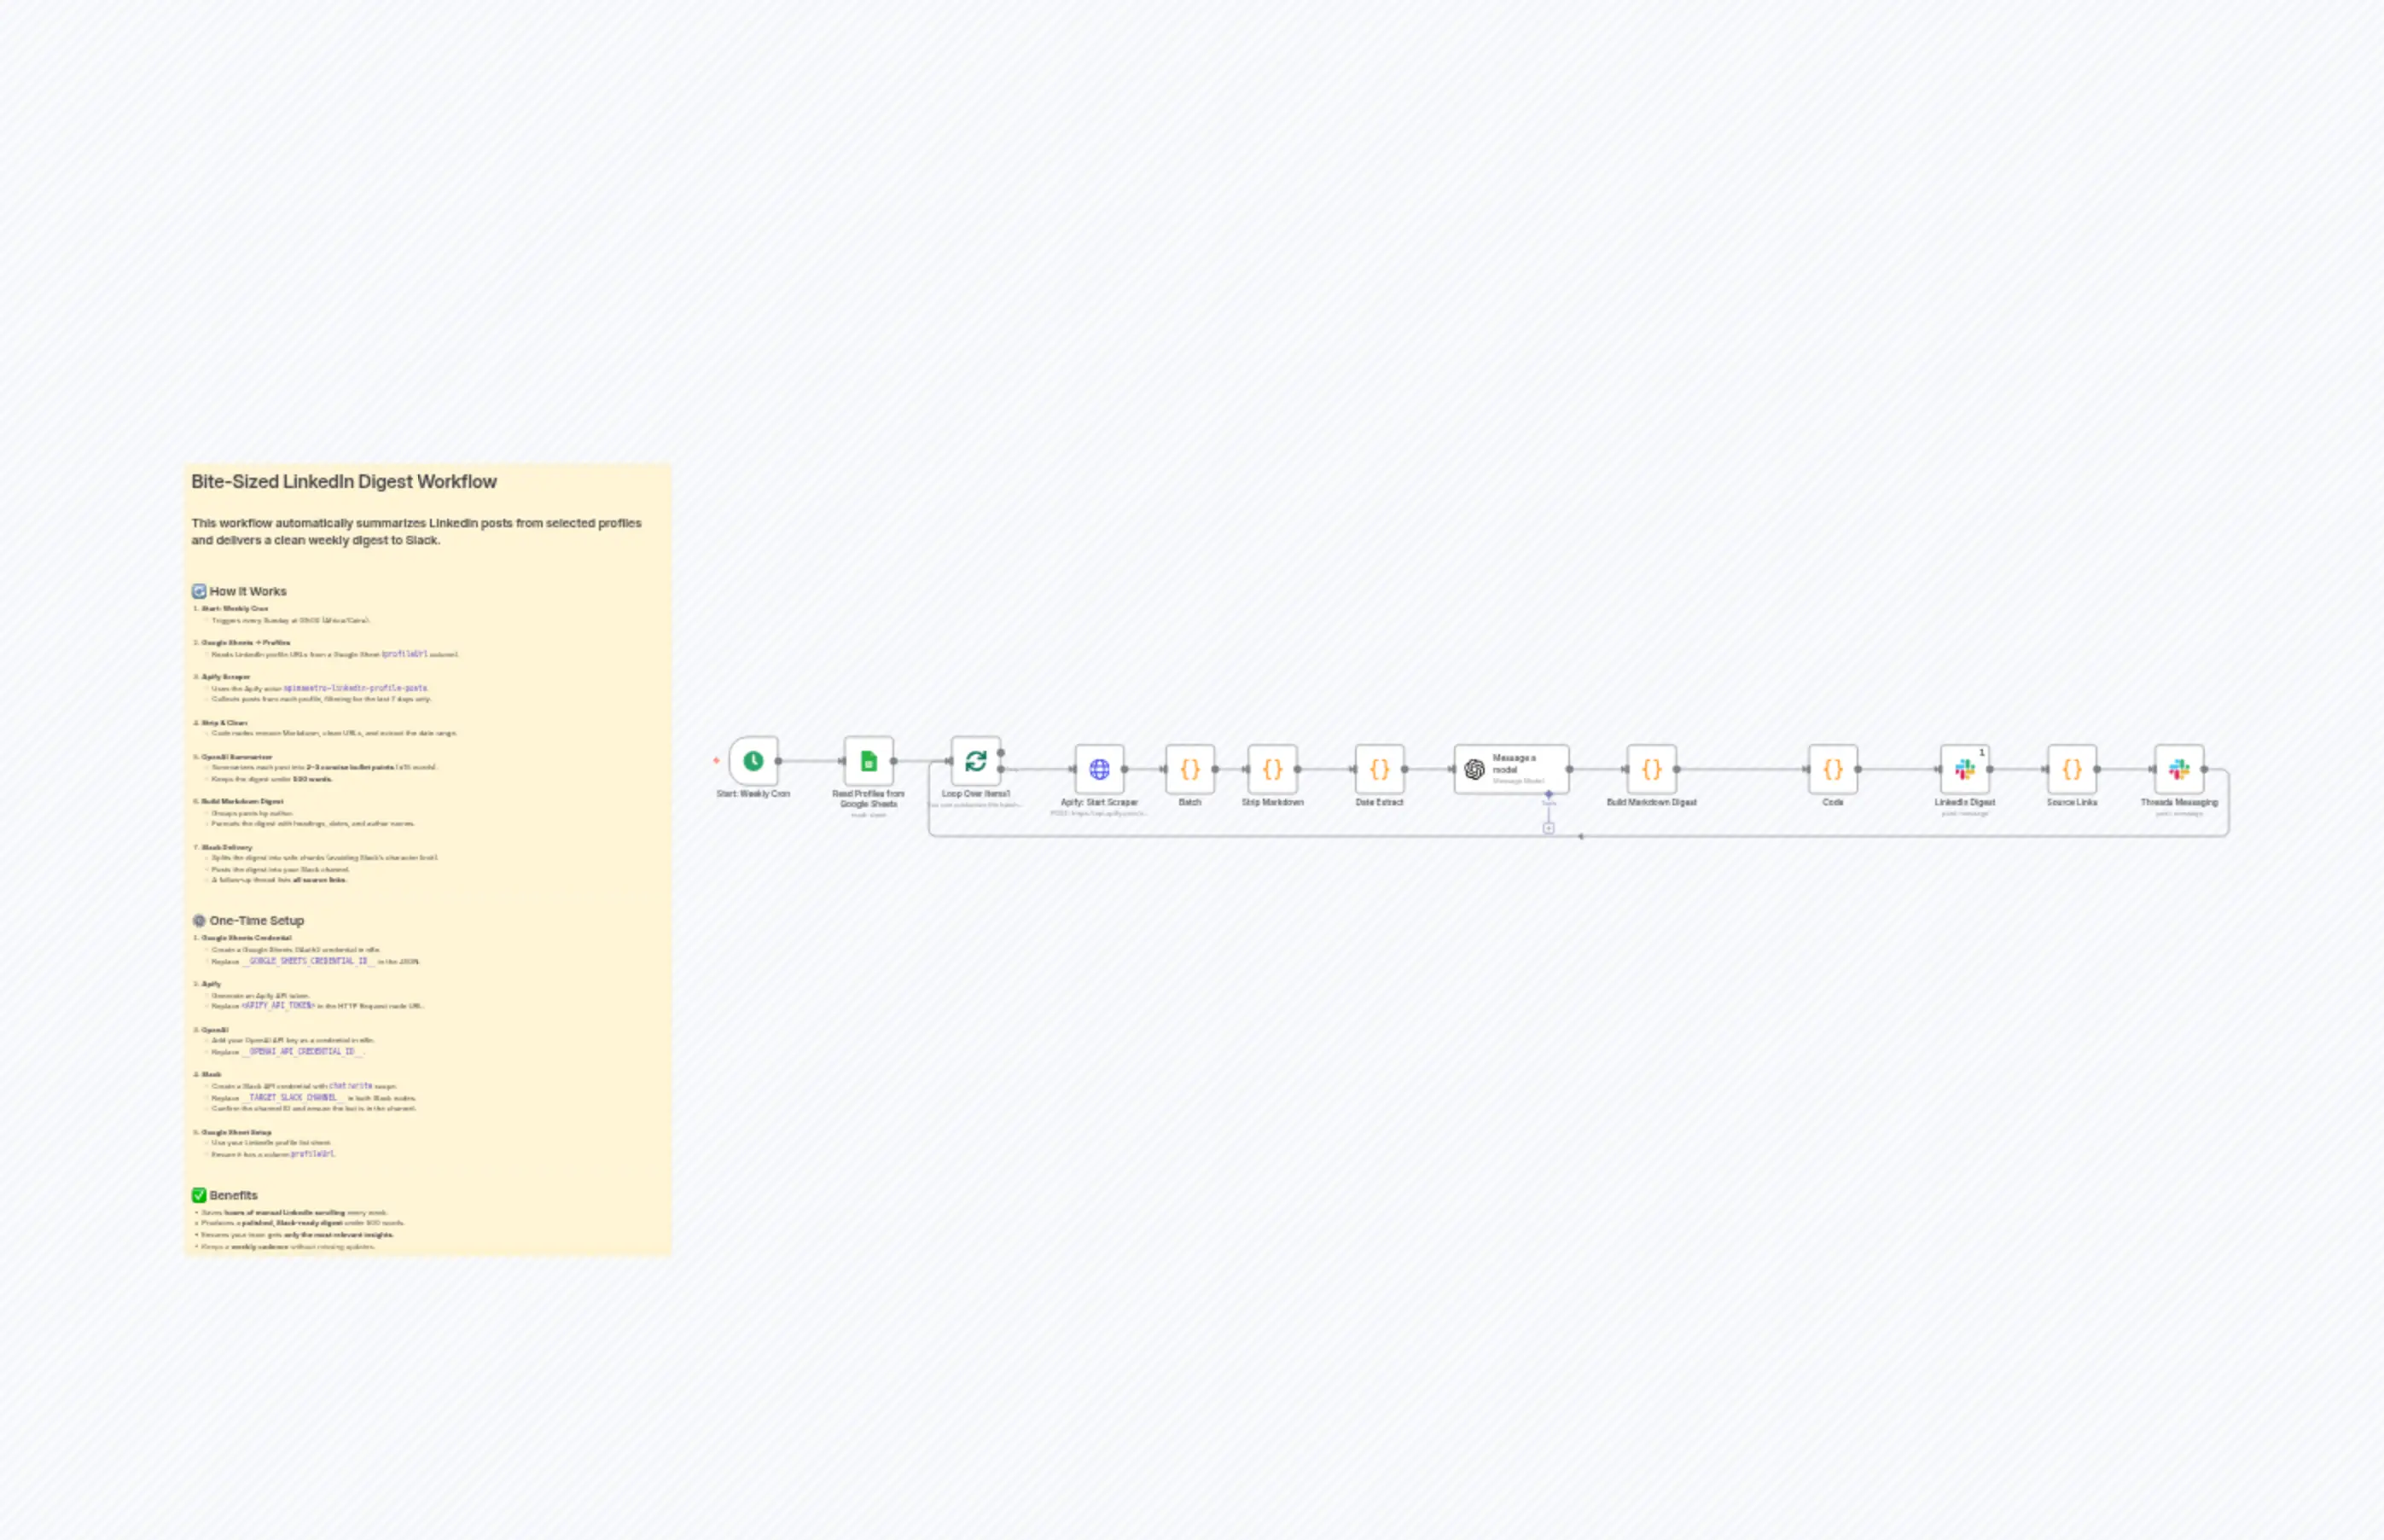Select the Batch code node

click(1189, 770)
